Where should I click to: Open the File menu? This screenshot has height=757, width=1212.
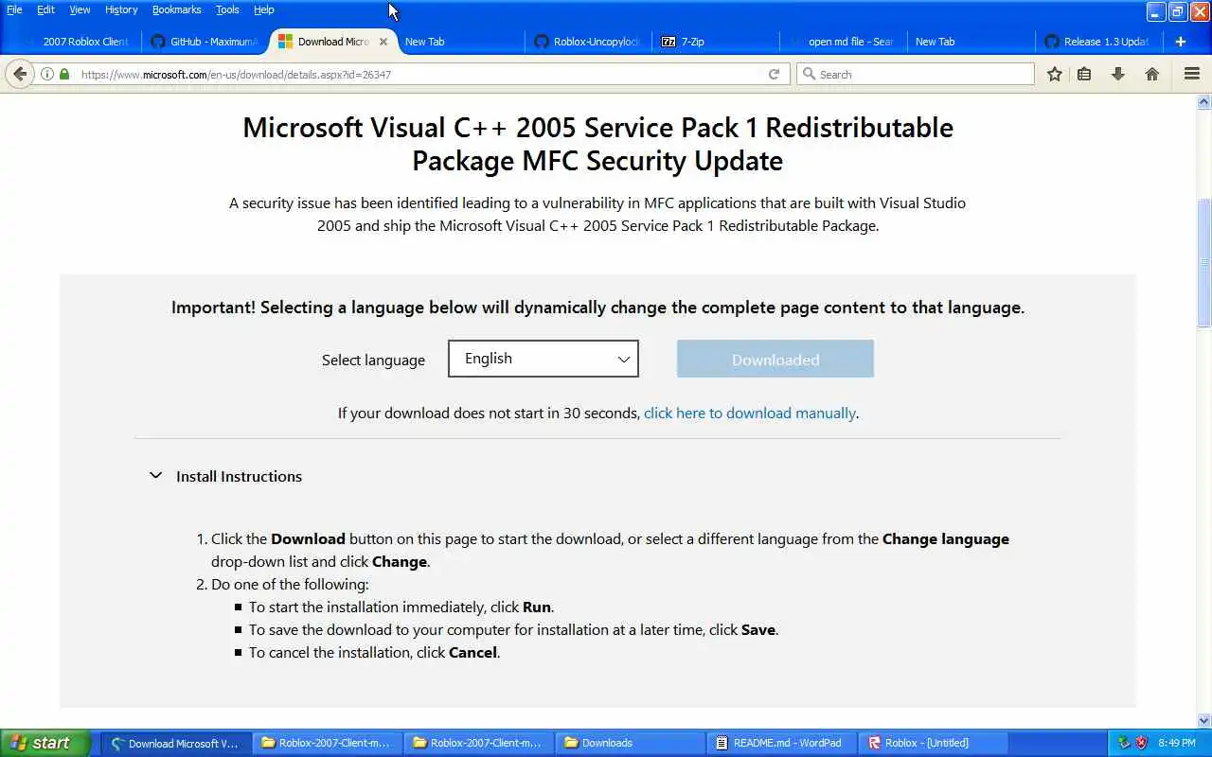[14, 9]
